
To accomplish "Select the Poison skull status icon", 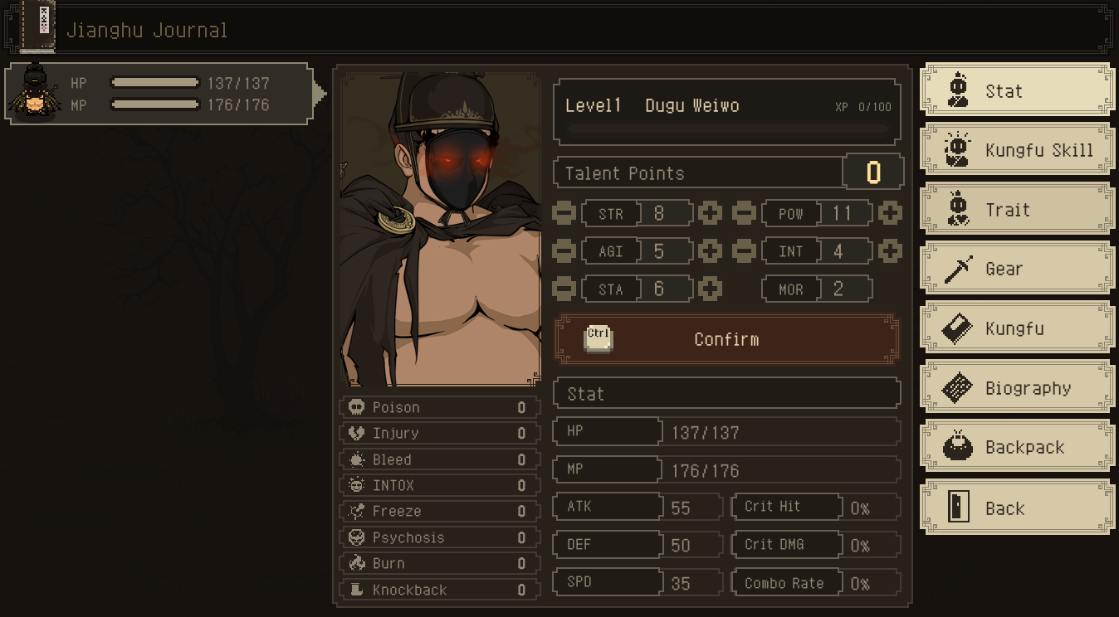I will click(x=356, y=407).
